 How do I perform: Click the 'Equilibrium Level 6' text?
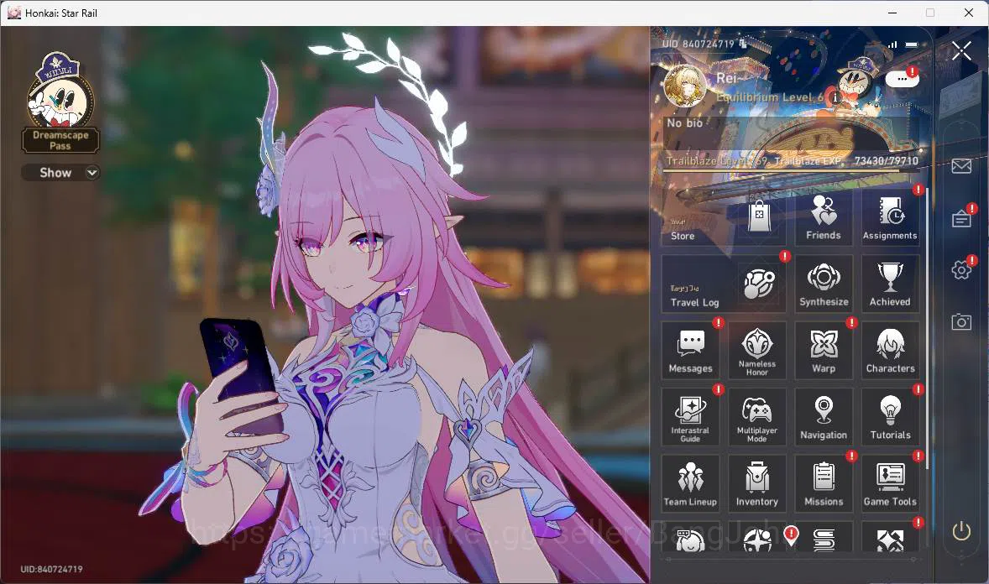[x=770, y=97]
